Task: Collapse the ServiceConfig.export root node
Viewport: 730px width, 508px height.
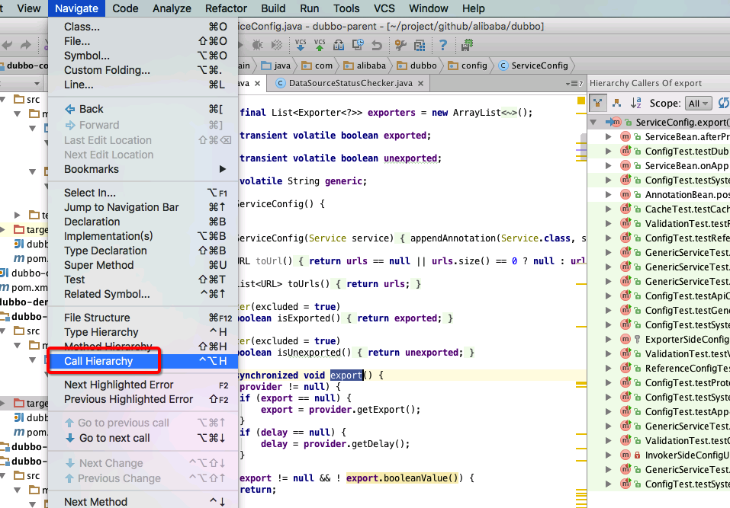Action: (x=593, y=122)
